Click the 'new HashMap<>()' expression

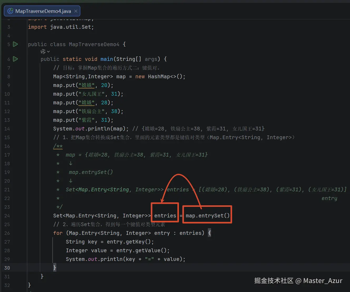coord(159,76)
